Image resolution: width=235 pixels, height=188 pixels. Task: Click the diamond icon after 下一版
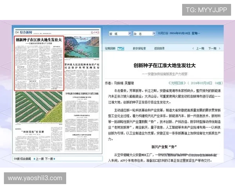click(54, 159)
